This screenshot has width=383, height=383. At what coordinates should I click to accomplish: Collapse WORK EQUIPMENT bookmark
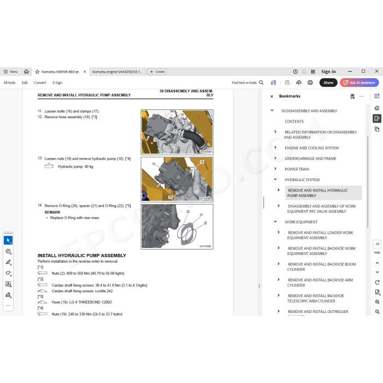click(x=275, y=222)
